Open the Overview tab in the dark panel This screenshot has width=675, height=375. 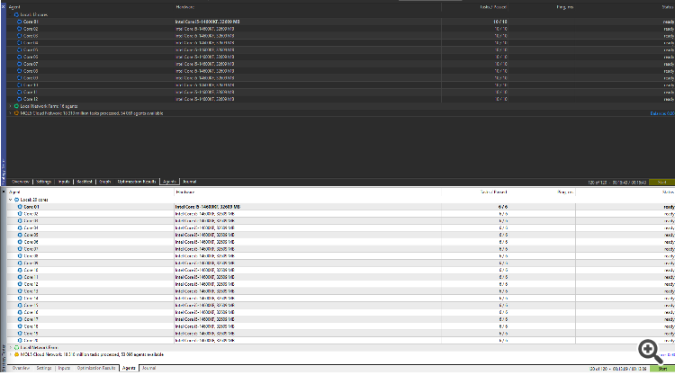(x=20, y=182)
